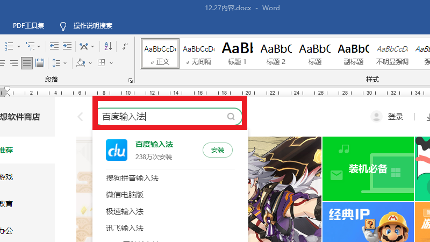Open 装机必备 green tile

coord(368,169)
